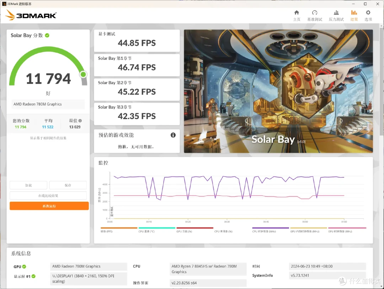The image size is (384, 289).
Task: Click the 3DMark logo
Action: [x=31, y=15]
